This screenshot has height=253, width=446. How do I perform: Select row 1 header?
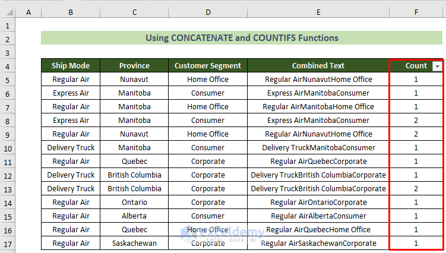(7, 26)
